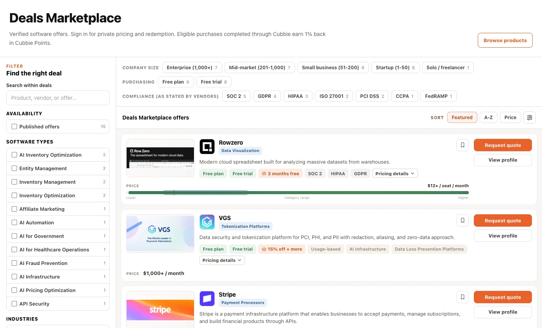The width and height of the screenshot is (542, 328).
Task: Select the FedRAMP compliance chip
Action: click(439, 96)
